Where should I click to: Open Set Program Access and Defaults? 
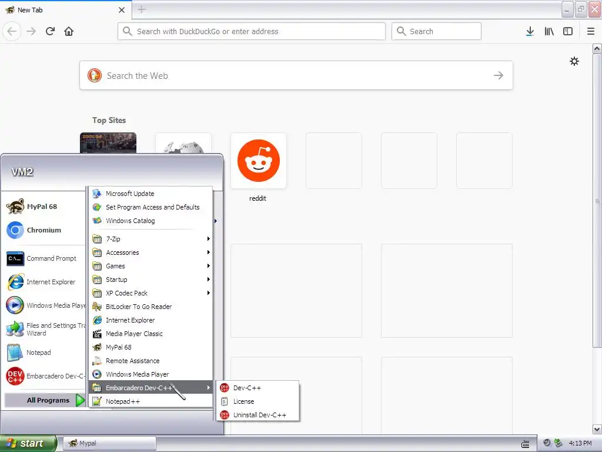[x=151, y=207]
